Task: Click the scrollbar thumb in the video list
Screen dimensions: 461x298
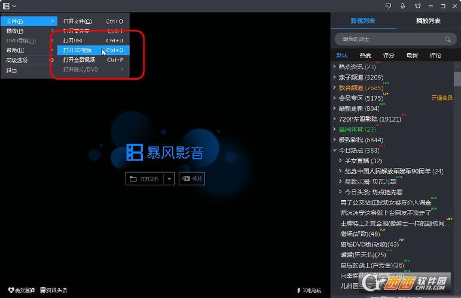Action: point(457,79)
